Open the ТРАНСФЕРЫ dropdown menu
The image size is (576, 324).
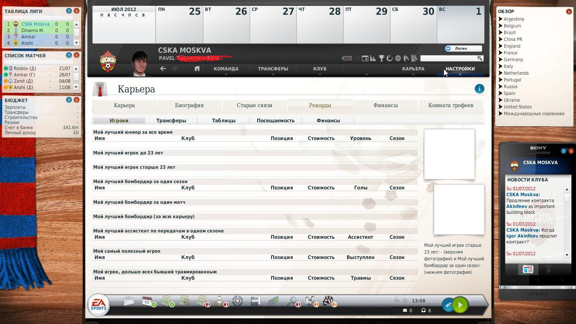(x=273, y=69)
